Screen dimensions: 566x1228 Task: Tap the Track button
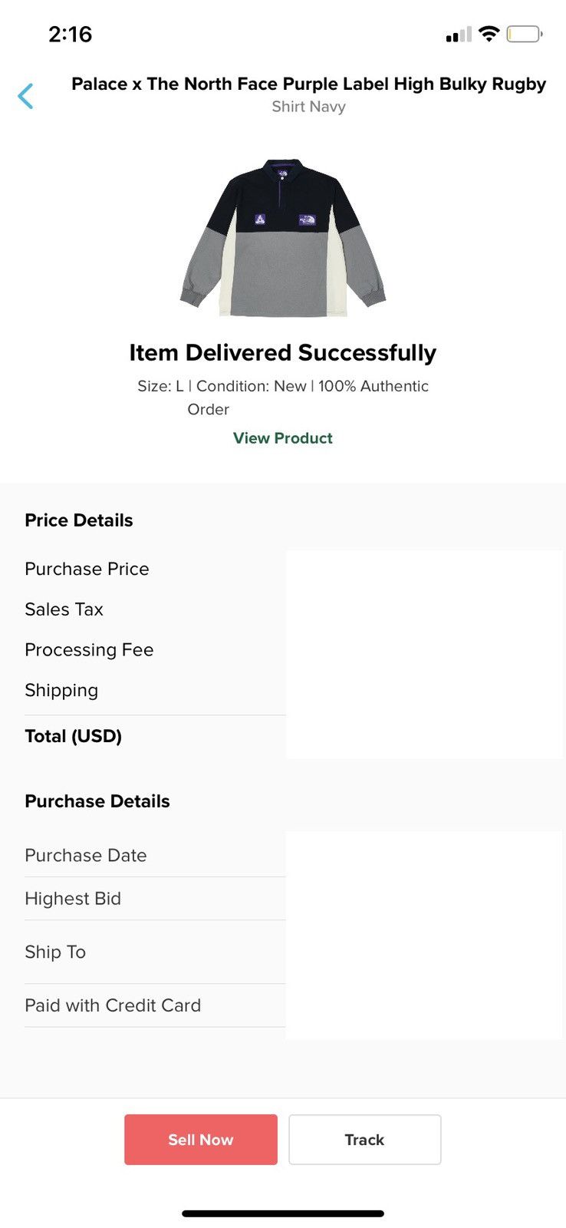pos(365,1140)
